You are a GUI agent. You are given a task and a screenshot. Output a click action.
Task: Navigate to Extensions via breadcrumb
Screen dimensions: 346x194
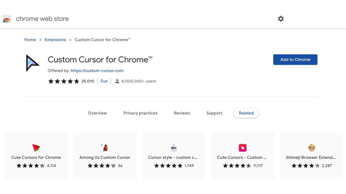[55, 39]
